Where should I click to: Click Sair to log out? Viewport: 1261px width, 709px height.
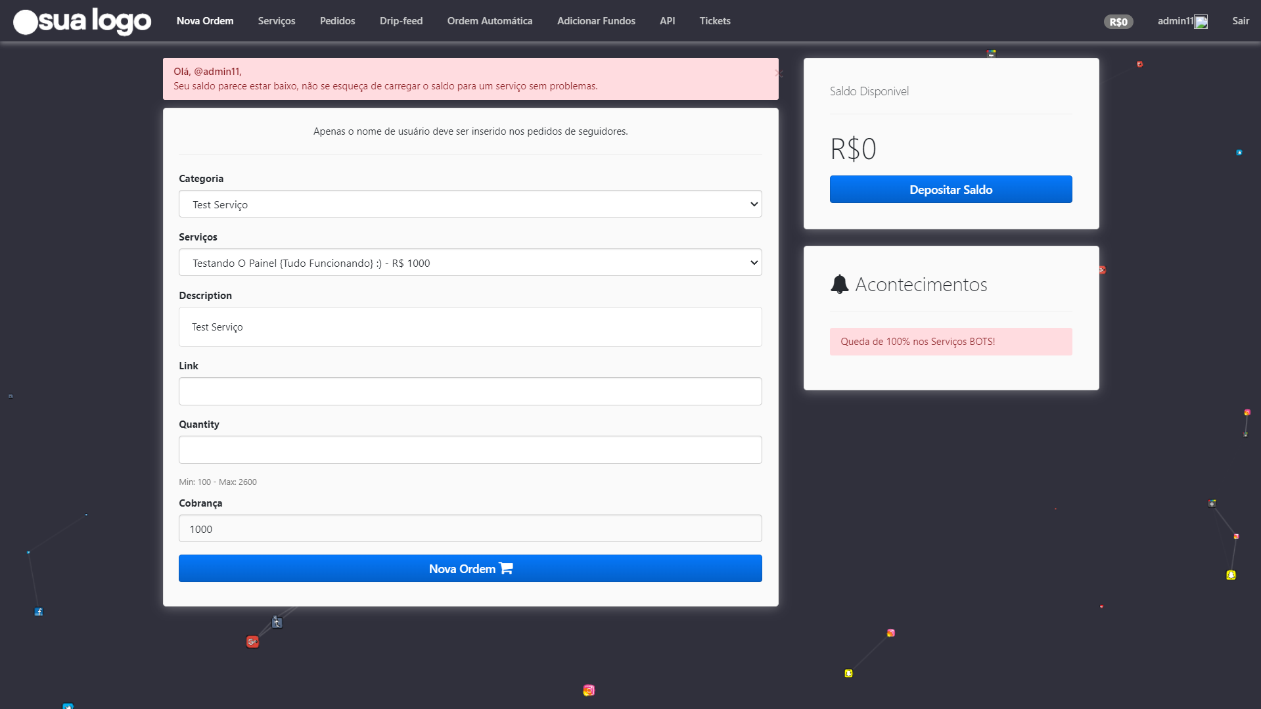(x=1240, y=21)
